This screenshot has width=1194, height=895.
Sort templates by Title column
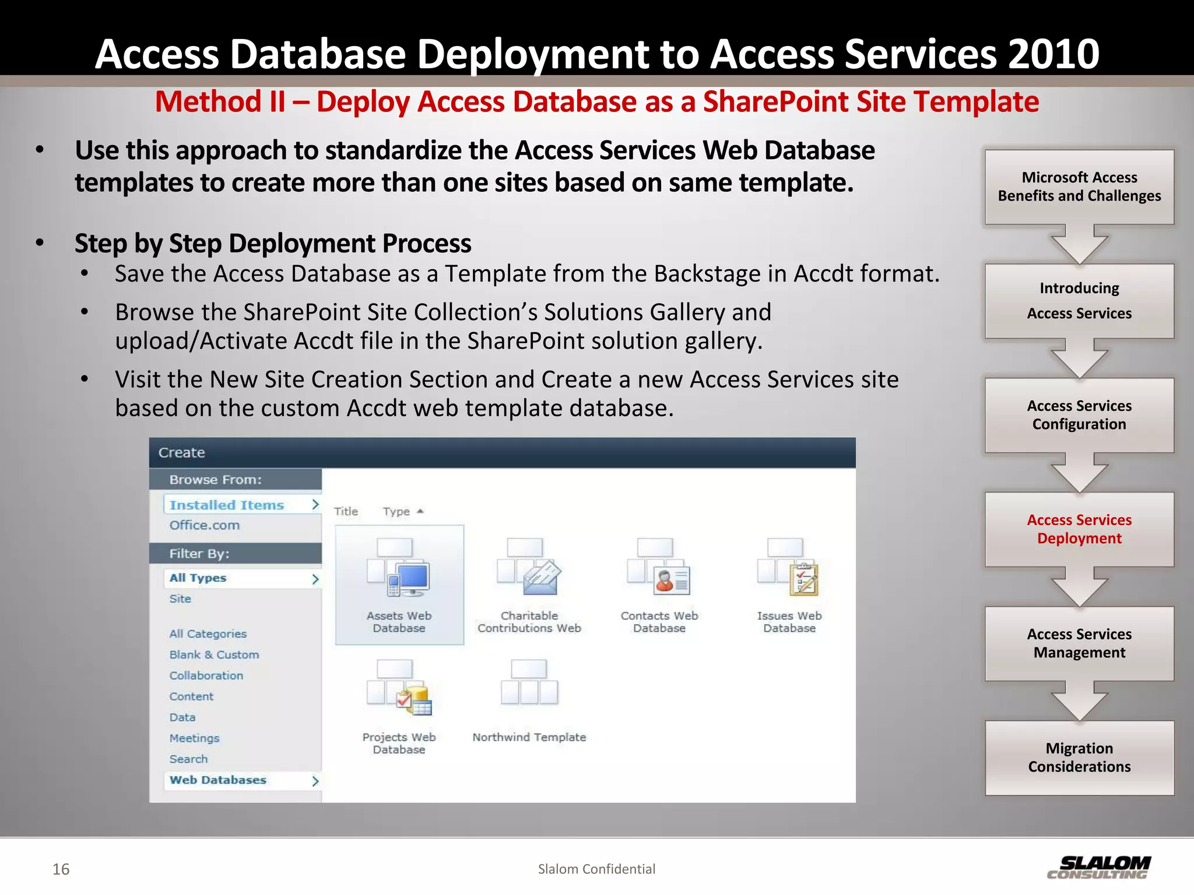346,511
